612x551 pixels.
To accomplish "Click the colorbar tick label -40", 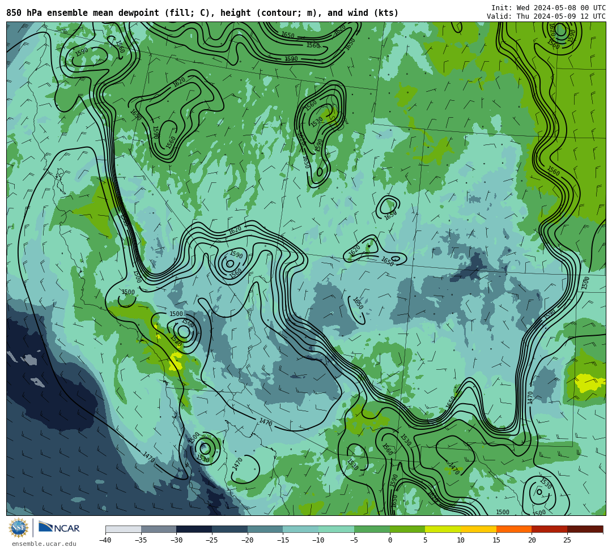I will 105,540.
